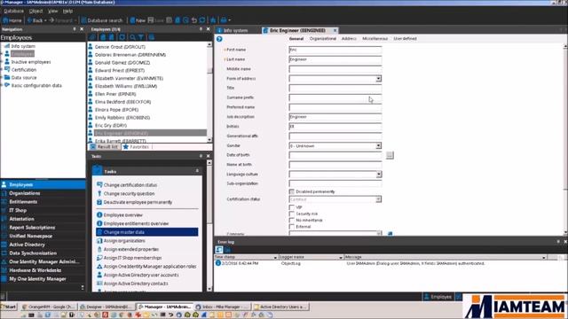
Task: Click the blue round arrow icon above the form
Action: [219, 39]
